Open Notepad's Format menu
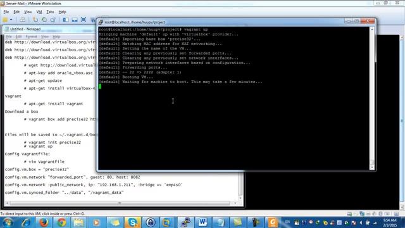Image resolution: width=405 pixels, height=228 pixels. coord(31,37)
